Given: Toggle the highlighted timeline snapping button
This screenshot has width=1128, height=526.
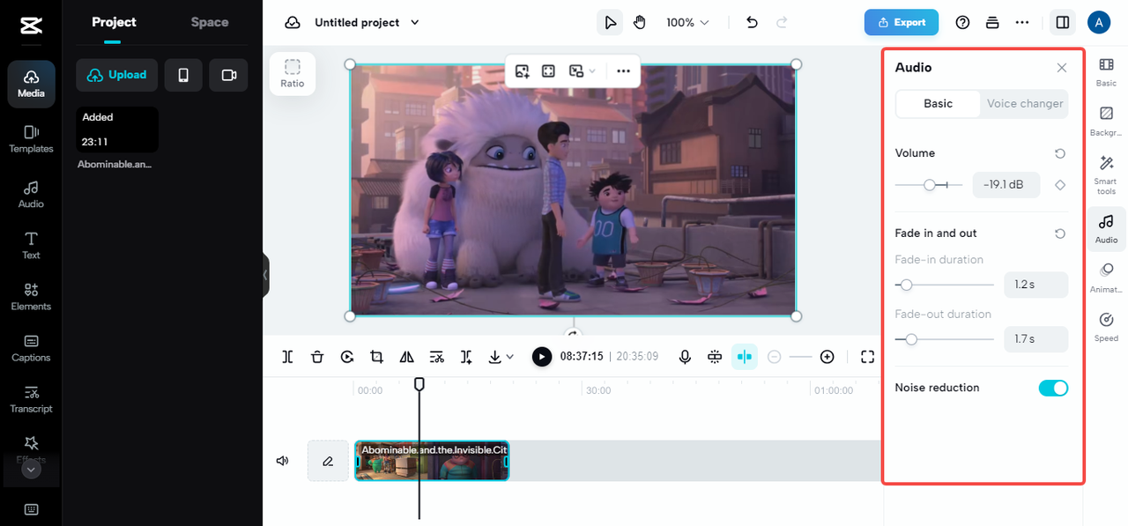Looking at the screenshot, I should [745, 357].
